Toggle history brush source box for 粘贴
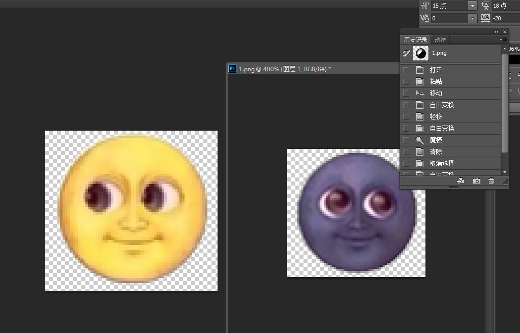The image size is (520, 333). pyautogui.click(x=406, y=82)
